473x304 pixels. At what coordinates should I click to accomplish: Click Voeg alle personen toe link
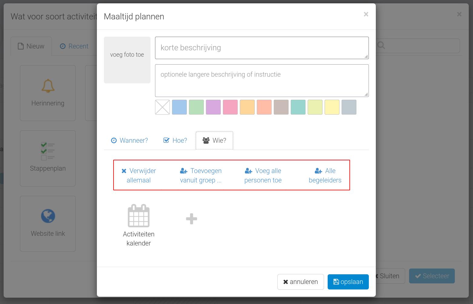(263, 175)
